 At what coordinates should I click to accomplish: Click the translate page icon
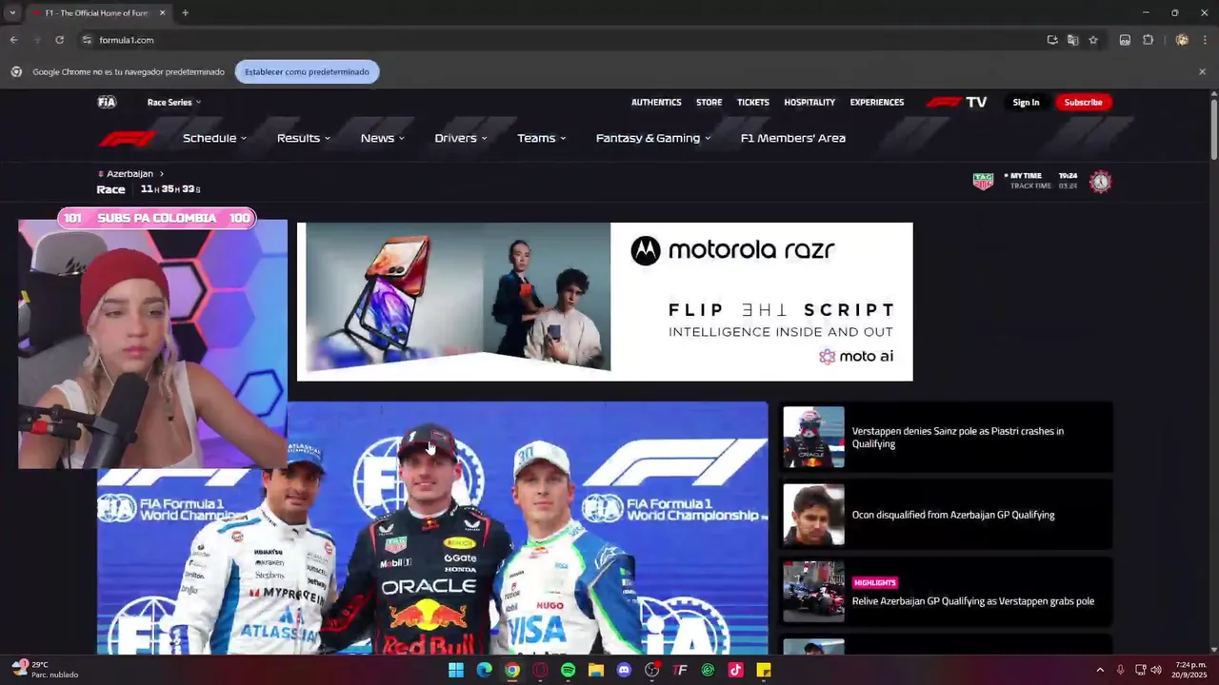1073,40
